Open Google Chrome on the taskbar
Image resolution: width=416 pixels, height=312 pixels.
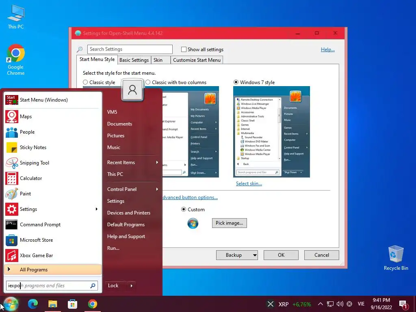[x=92, y=304]
